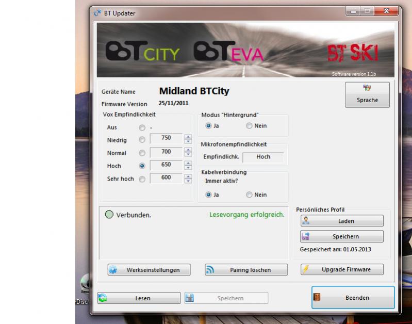Increase the Niedrig value with up arrow
412x324 pixels.
coord(188,137)
